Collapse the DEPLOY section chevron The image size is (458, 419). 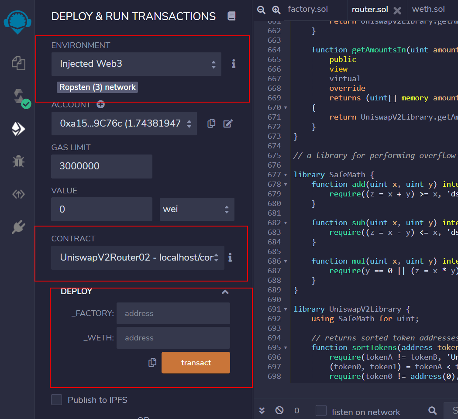tap(225, 292)
